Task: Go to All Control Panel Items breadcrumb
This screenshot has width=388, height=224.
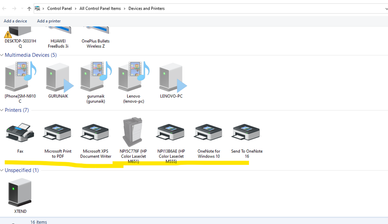Action: point(100,9)
